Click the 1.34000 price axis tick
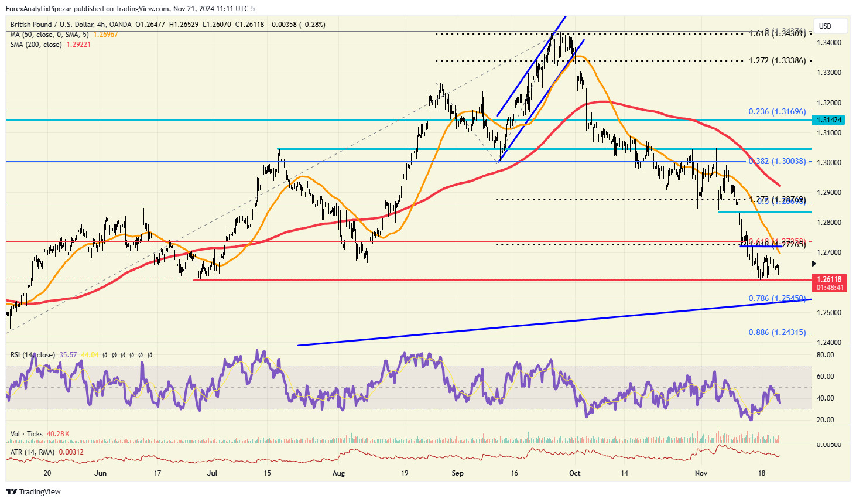 (x=829, y=43)
